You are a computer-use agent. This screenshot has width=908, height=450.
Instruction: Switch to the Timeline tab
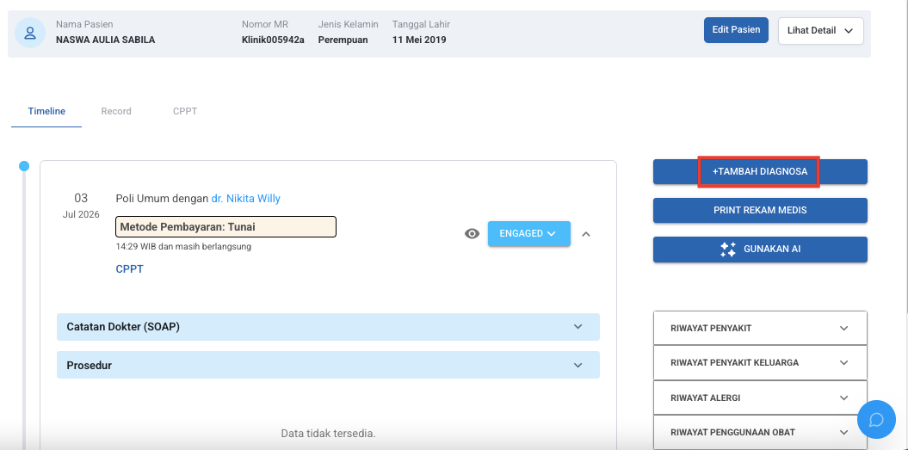(46, 111)
